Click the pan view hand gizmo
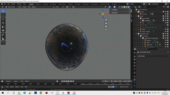Image resolution: width=170 pixels, height=95 pixels. (106, 23)
